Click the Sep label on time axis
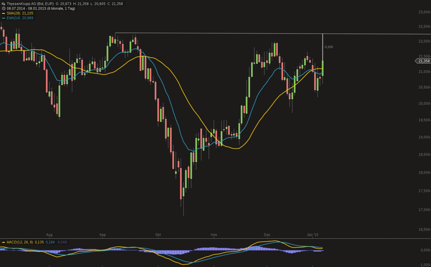This screenshot has width=431, height=267. pyautogui.click(x=103, y=235)
